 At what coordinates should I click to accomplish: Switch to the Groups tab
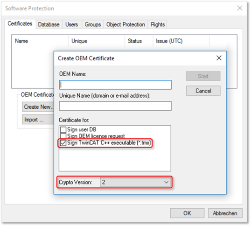point(93,25)
